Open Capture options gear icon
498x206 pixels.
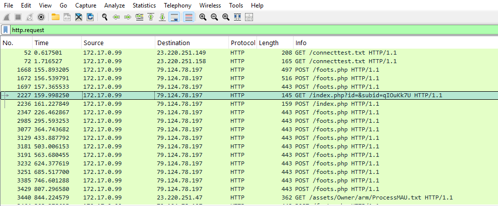click(41, 17)
